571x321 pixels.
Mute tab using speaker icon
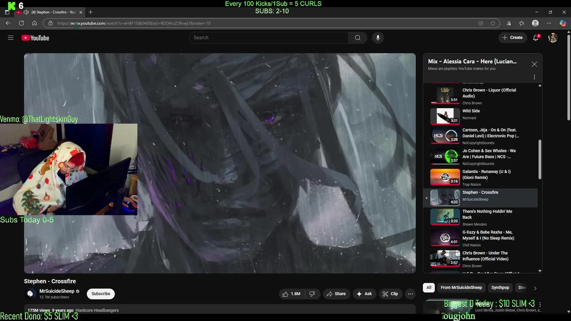(26, 12)
